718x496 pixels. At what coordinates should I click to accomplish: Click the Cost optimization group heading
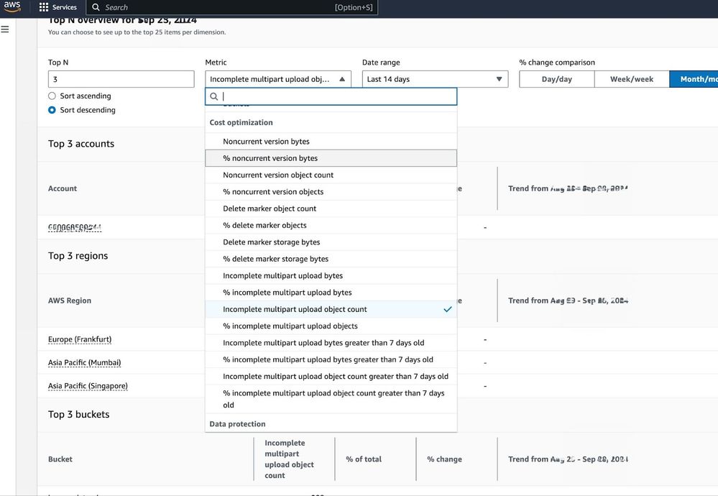(x=241, y=122)
